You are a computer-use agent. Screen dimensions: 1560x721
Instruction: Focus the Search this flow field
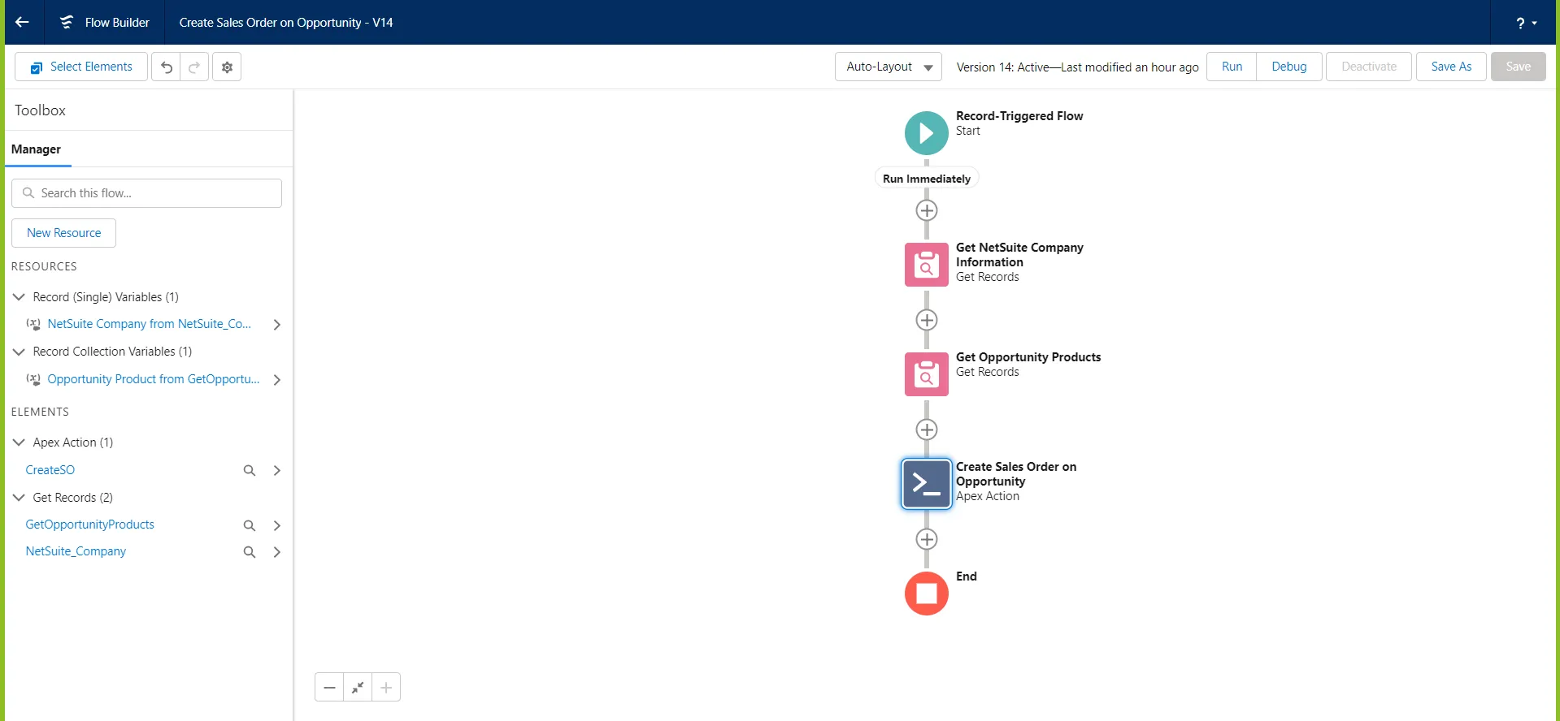point(147,193)
